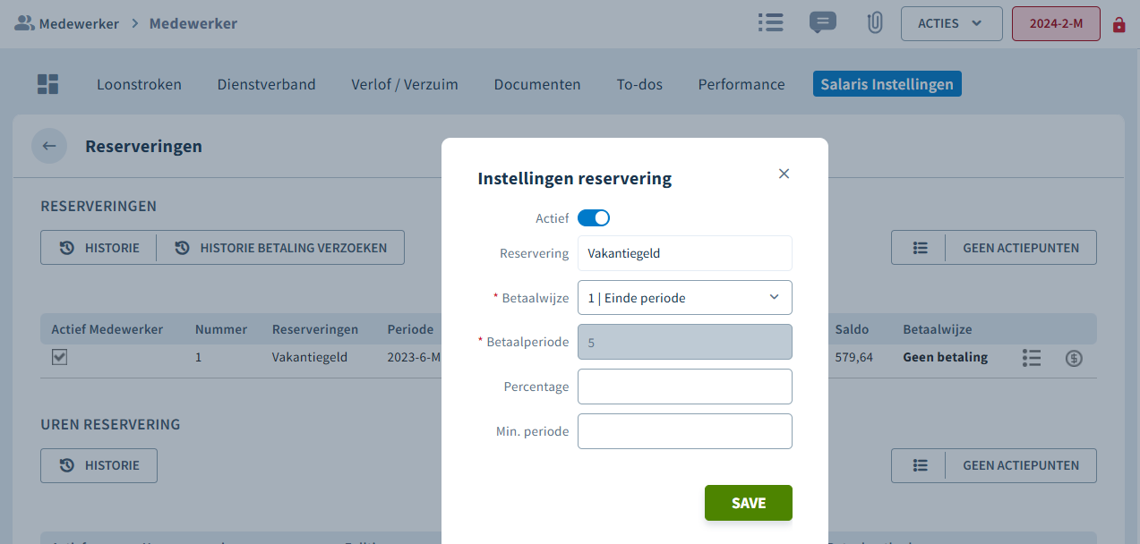The width and height of the screenshot is (1140, 544).
Task: Click the first Medewerker breadcrumb link
Action: [79, 23]
